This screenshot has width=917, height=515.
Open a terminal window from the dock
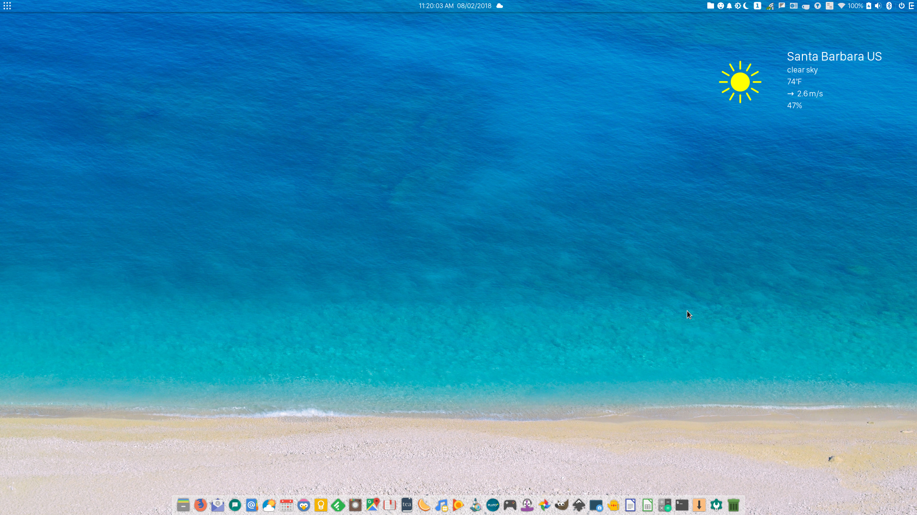[x=682, y=505]
